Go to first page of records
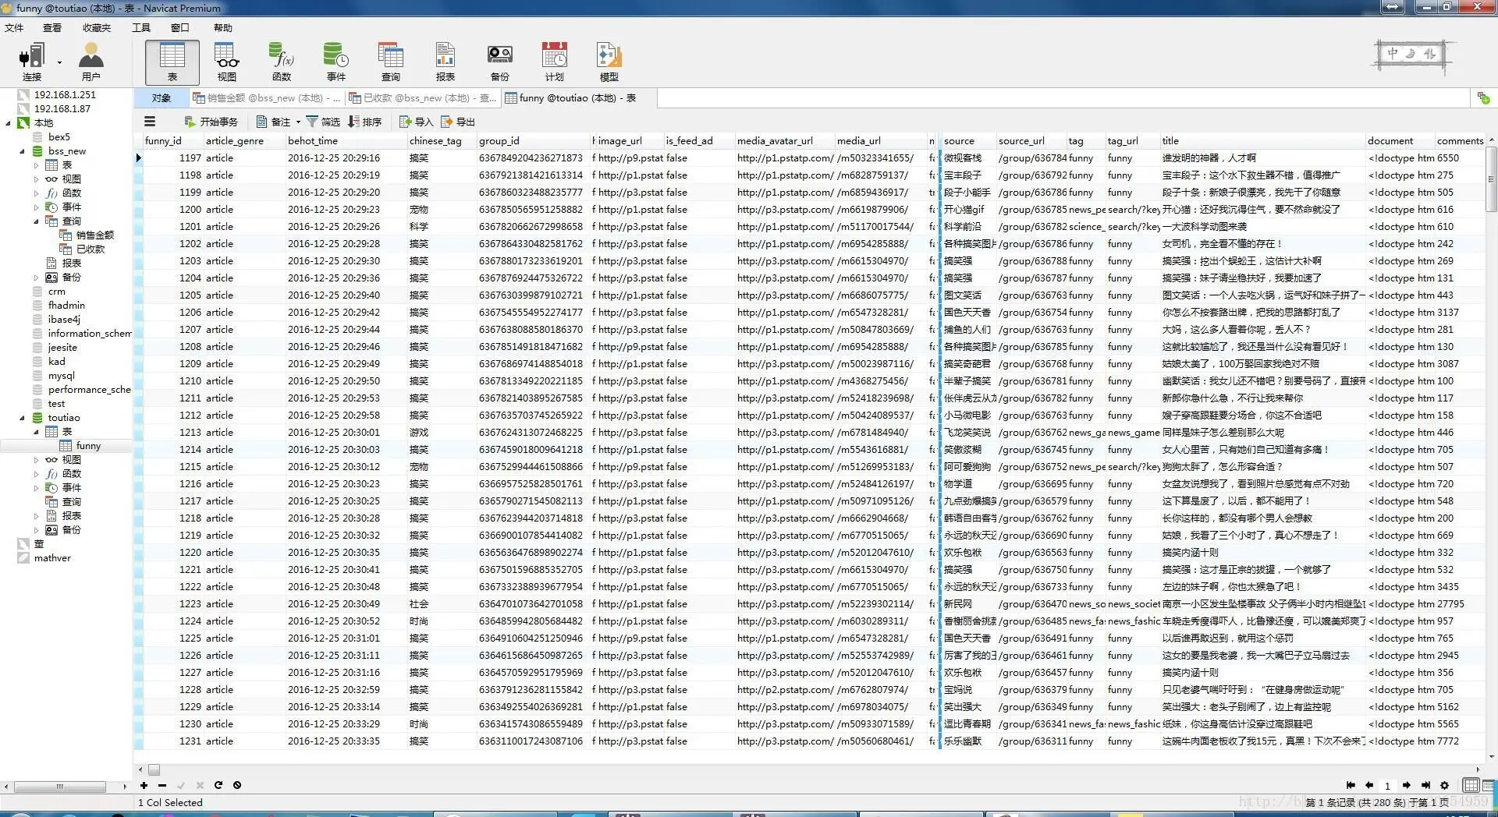 [x=1351, y=785]
